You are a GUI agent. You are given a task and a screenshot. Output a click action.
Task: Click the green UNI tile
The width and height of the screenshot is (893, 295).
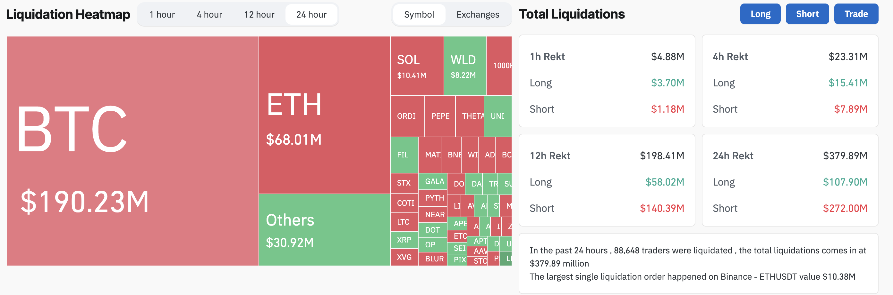pyautogui.click(x=498, y=116)
